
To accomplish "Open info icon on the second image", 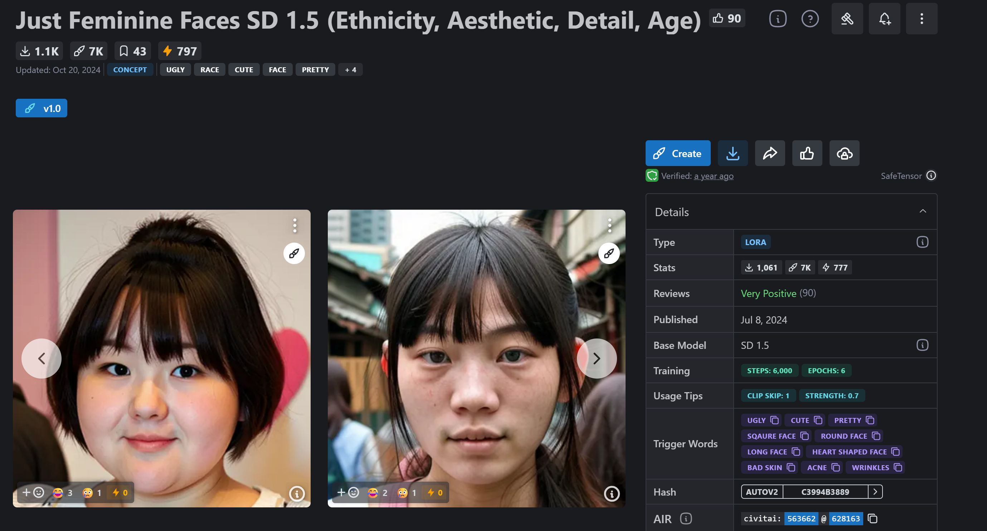I will tap(611, 493).
